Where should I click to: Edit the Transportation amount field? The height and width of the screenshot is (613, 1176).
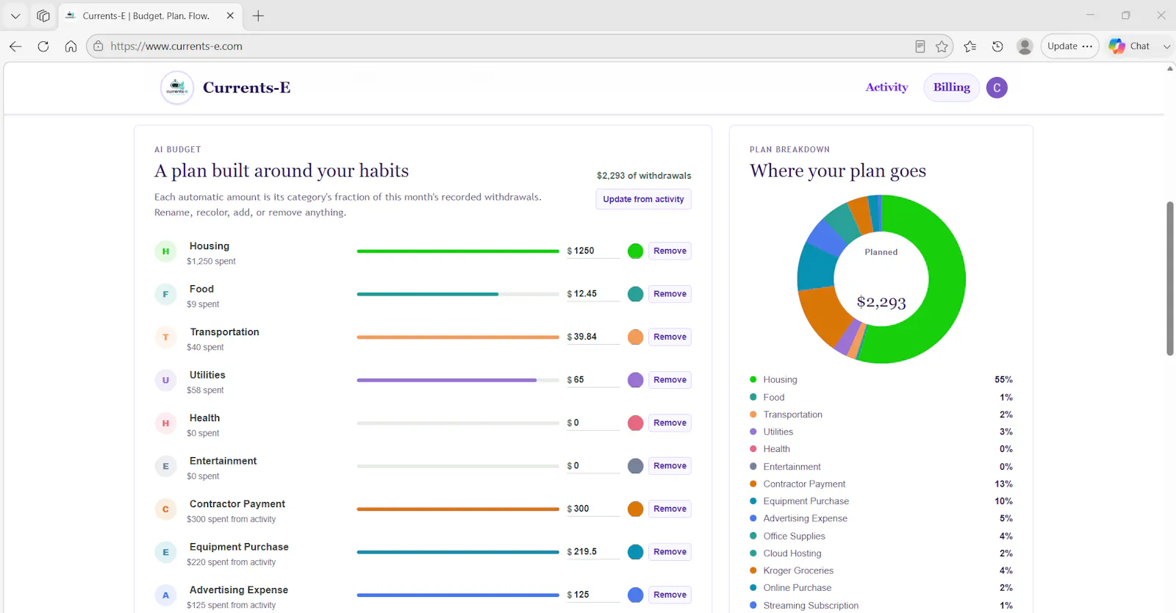[594, 337]
